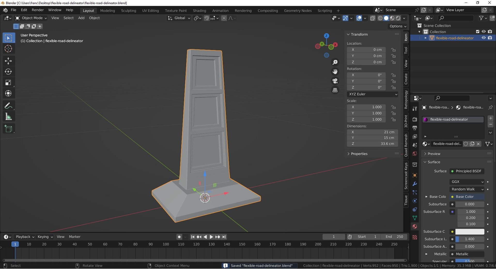Click the Principled BSDF surface button

(x=467, y=171)
